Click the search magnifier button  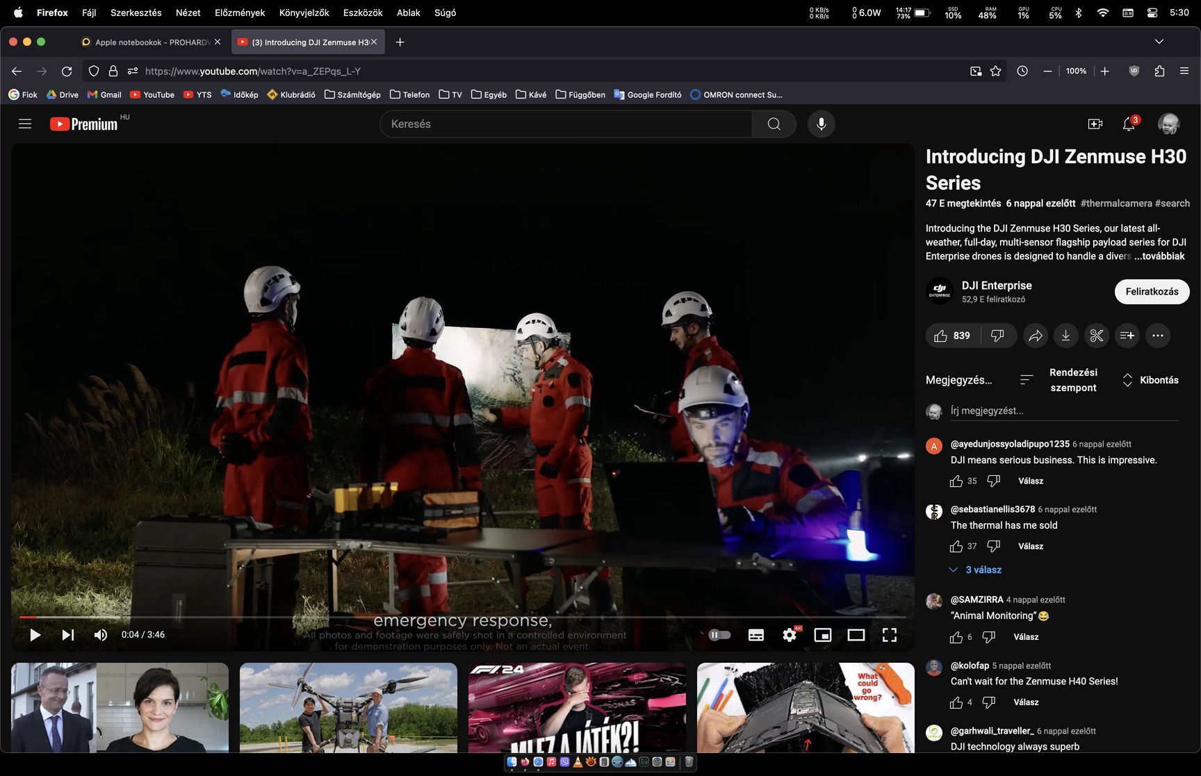point(774,124)
